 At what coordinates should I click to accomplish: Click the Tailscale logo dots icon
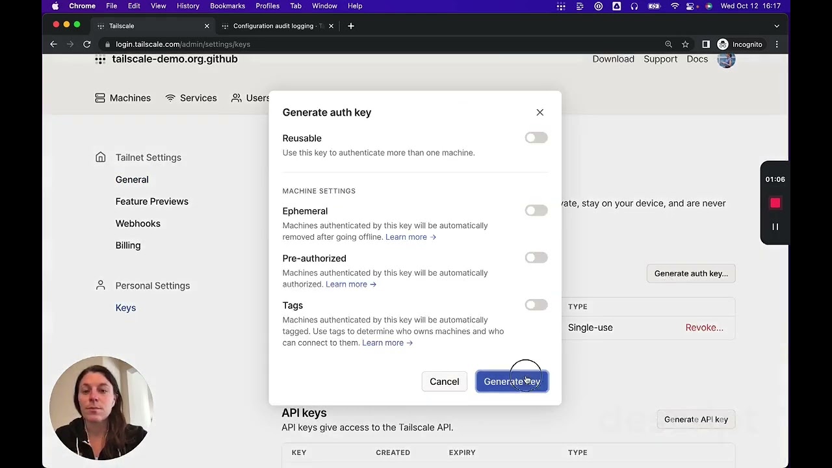click(x=100, y=59)
